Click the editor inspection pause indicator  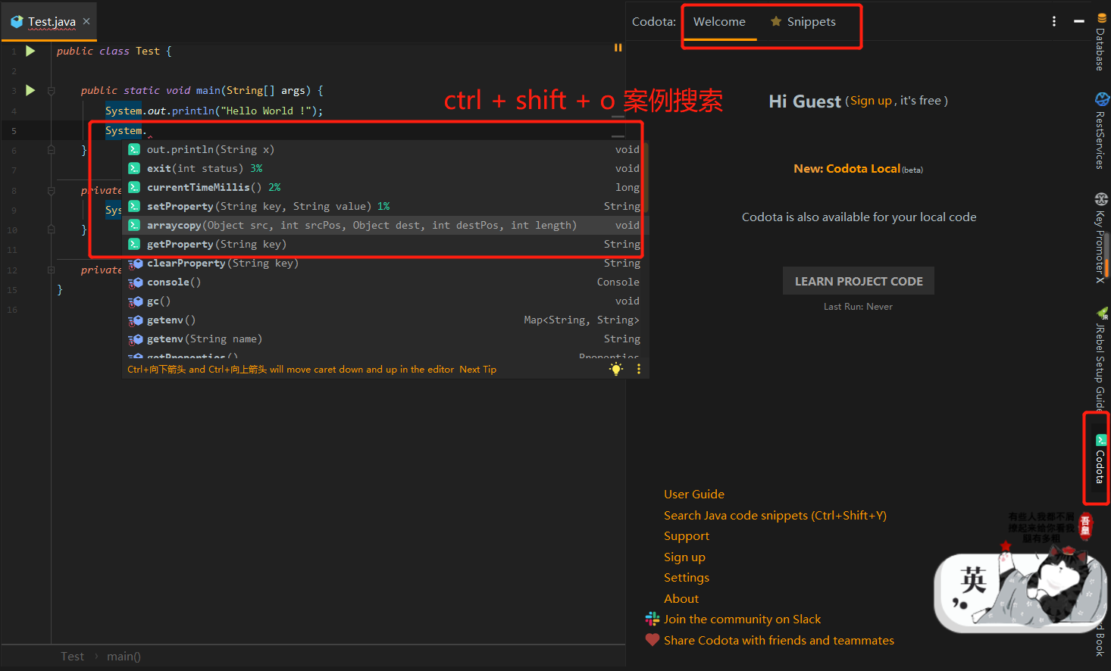point(618,48)
